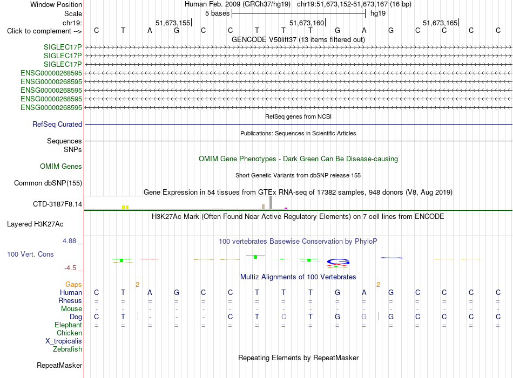
Task: Open 'Short Genetic Variants from dbSNP release 155'
Action: pos(298,175)
